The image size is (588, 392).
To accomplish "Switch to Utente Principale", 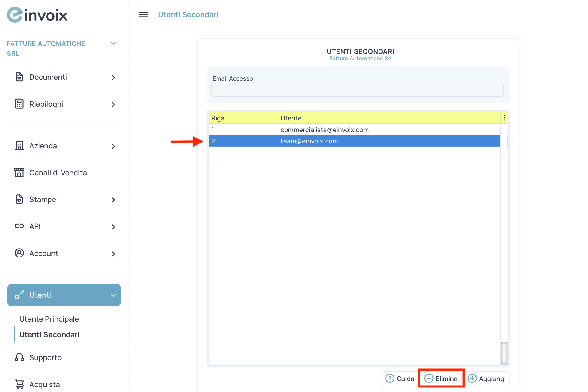I will coord(49,319).
